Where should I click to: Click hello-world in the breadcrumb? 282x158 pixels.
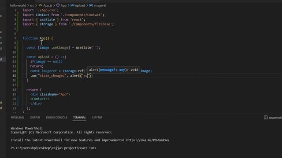coord(18,6)
